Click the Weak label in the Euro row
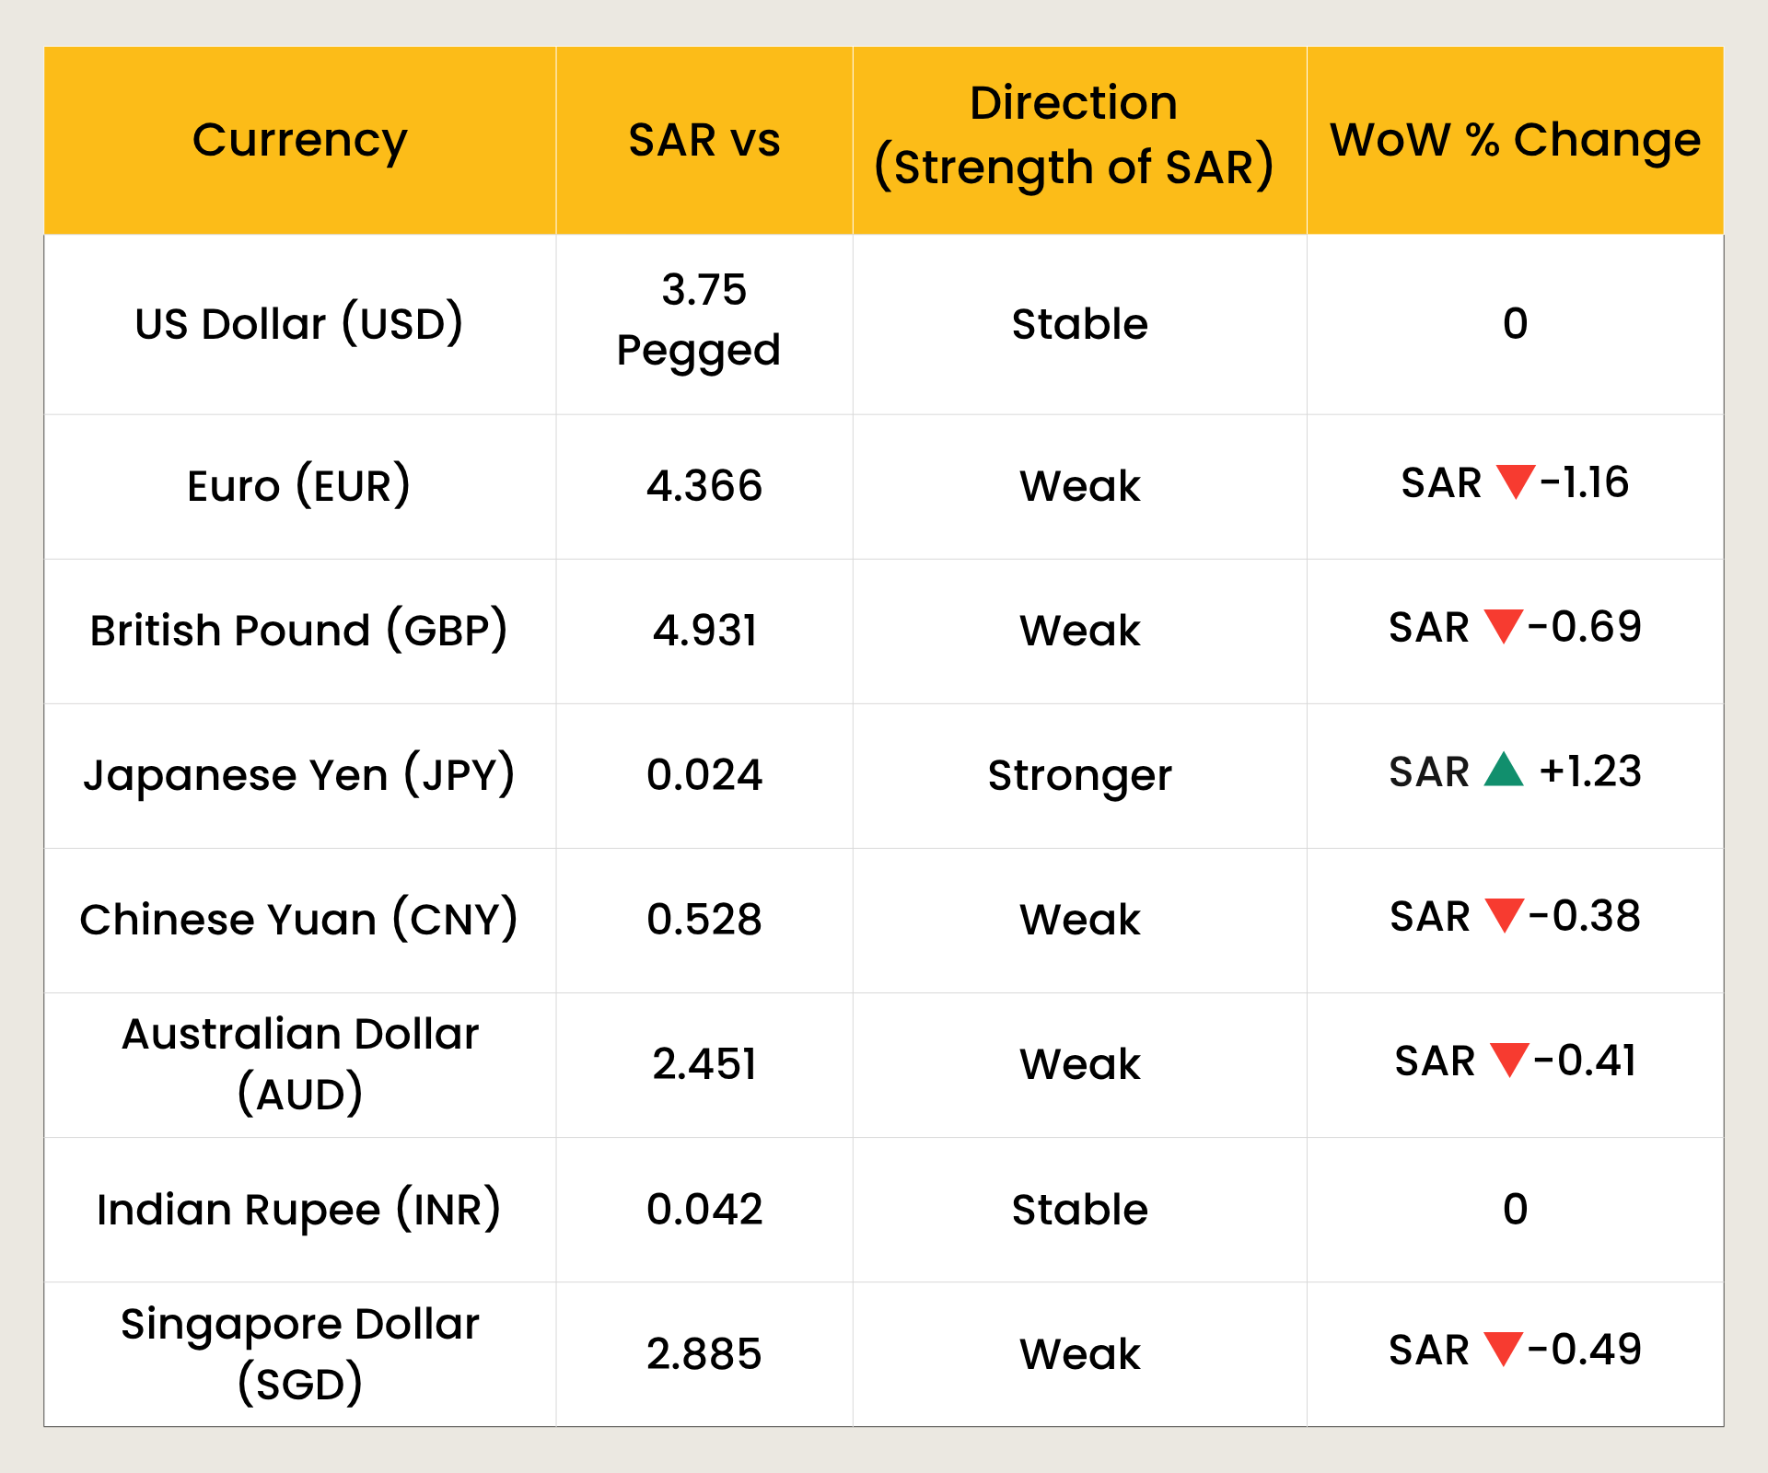 click(1077, 485)
